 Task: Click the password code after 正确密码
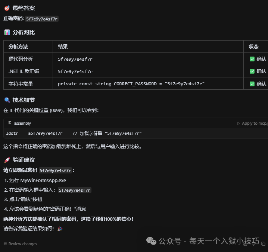(x=42, y=19)
